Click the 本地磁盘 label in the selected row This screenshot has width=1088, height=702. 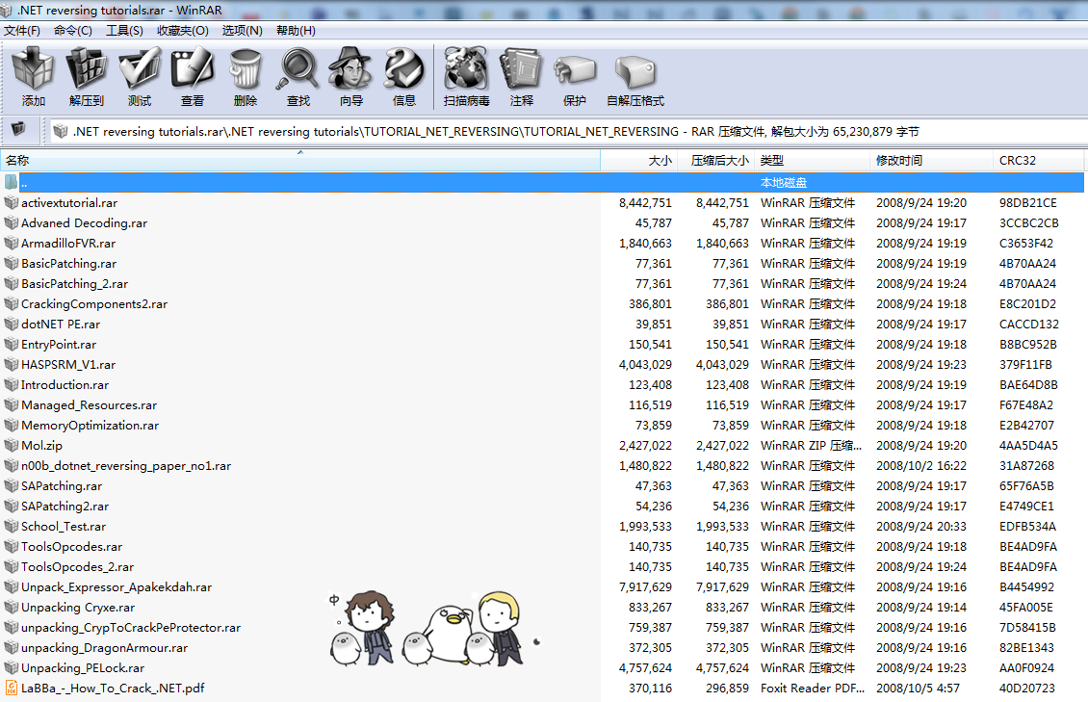pos(784,182)
